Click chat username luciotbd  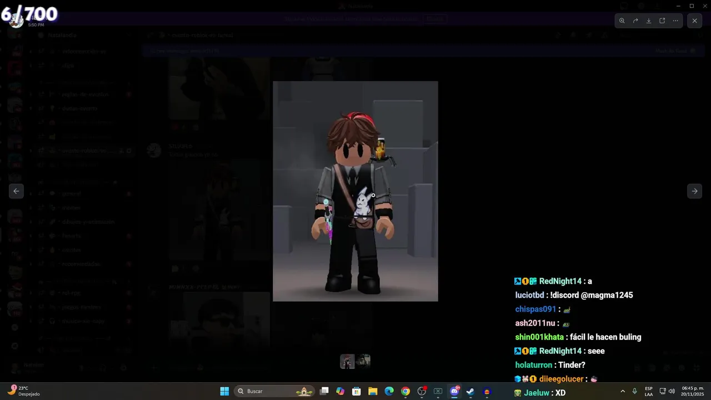tap(530, 295)
